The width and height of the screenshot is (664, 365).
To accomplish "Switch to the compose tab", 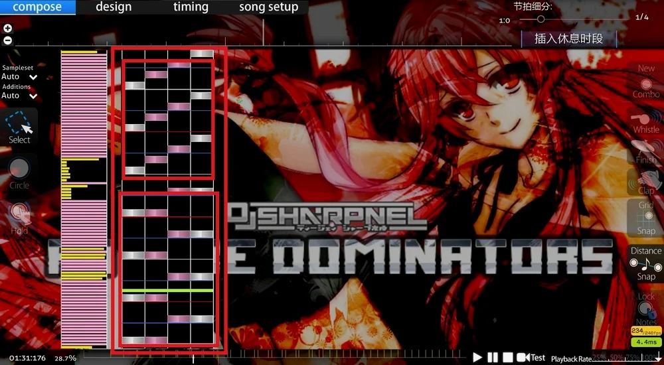I will 38,7.
